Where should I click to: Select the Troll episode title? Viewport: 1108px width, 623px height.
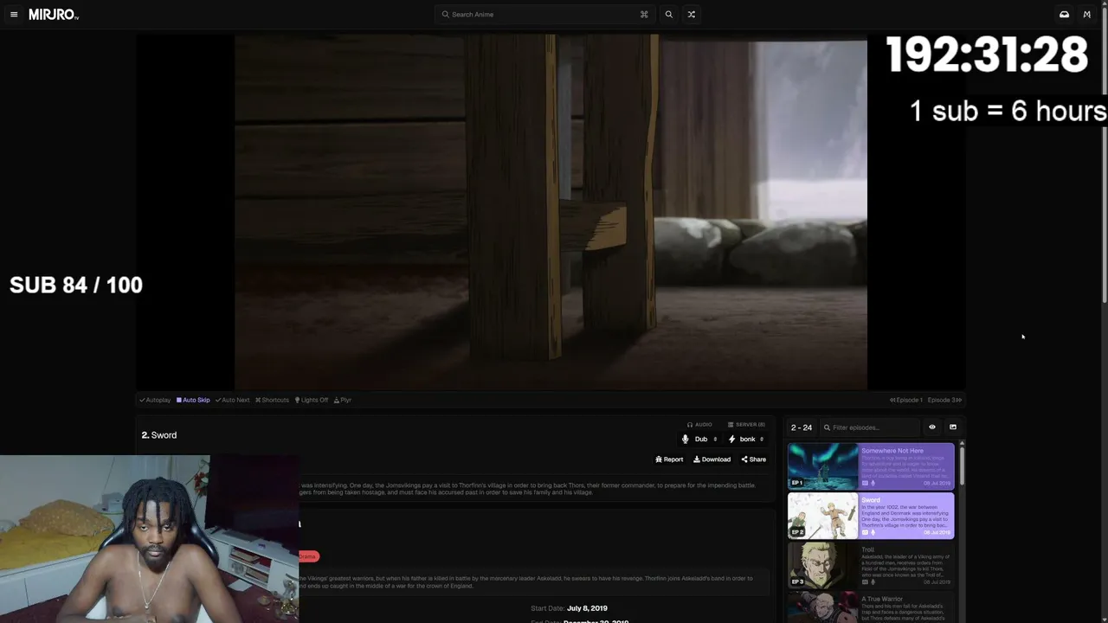coord(868,549)
